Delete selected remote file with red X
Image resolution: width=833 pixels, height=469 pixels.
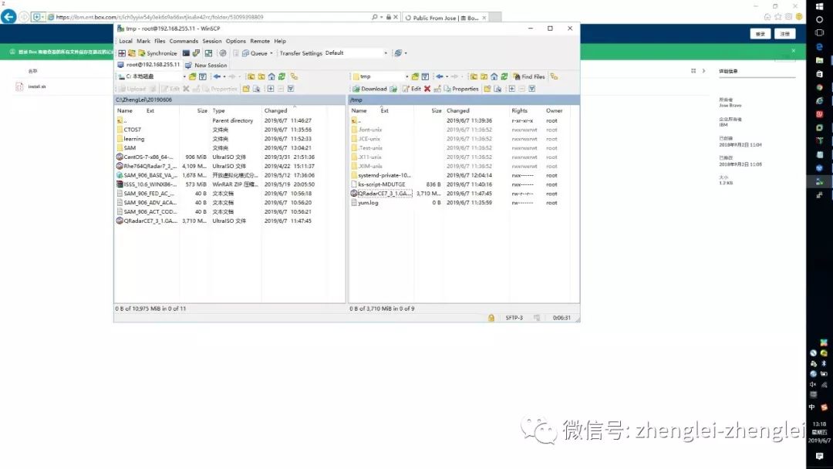click(x=427, y=89)
